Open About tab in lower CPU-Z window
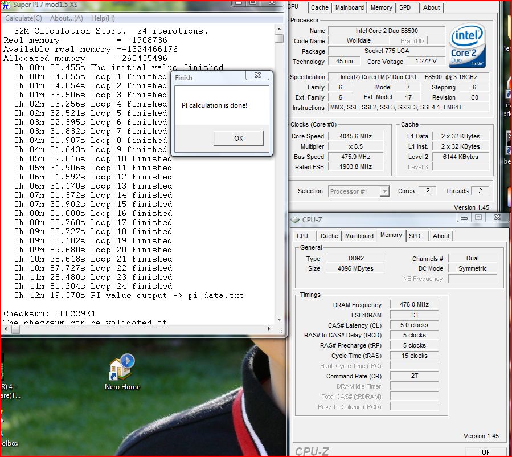The image size is (512, 457). click(x=441, y=236)
